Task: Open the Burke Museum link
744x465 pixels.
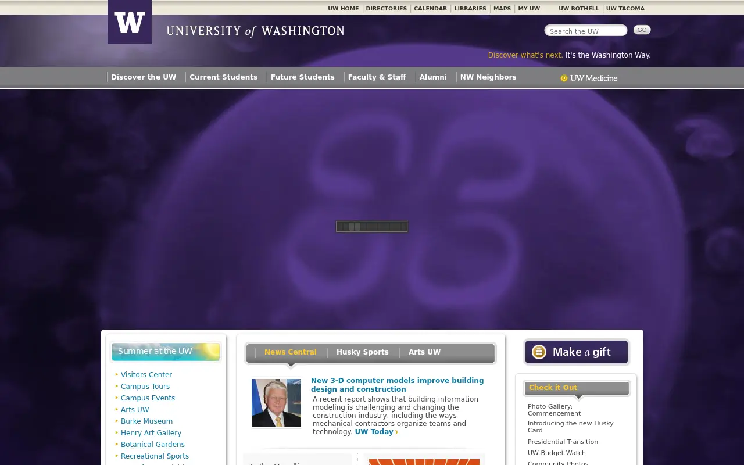Action: [x=147, y=421]
